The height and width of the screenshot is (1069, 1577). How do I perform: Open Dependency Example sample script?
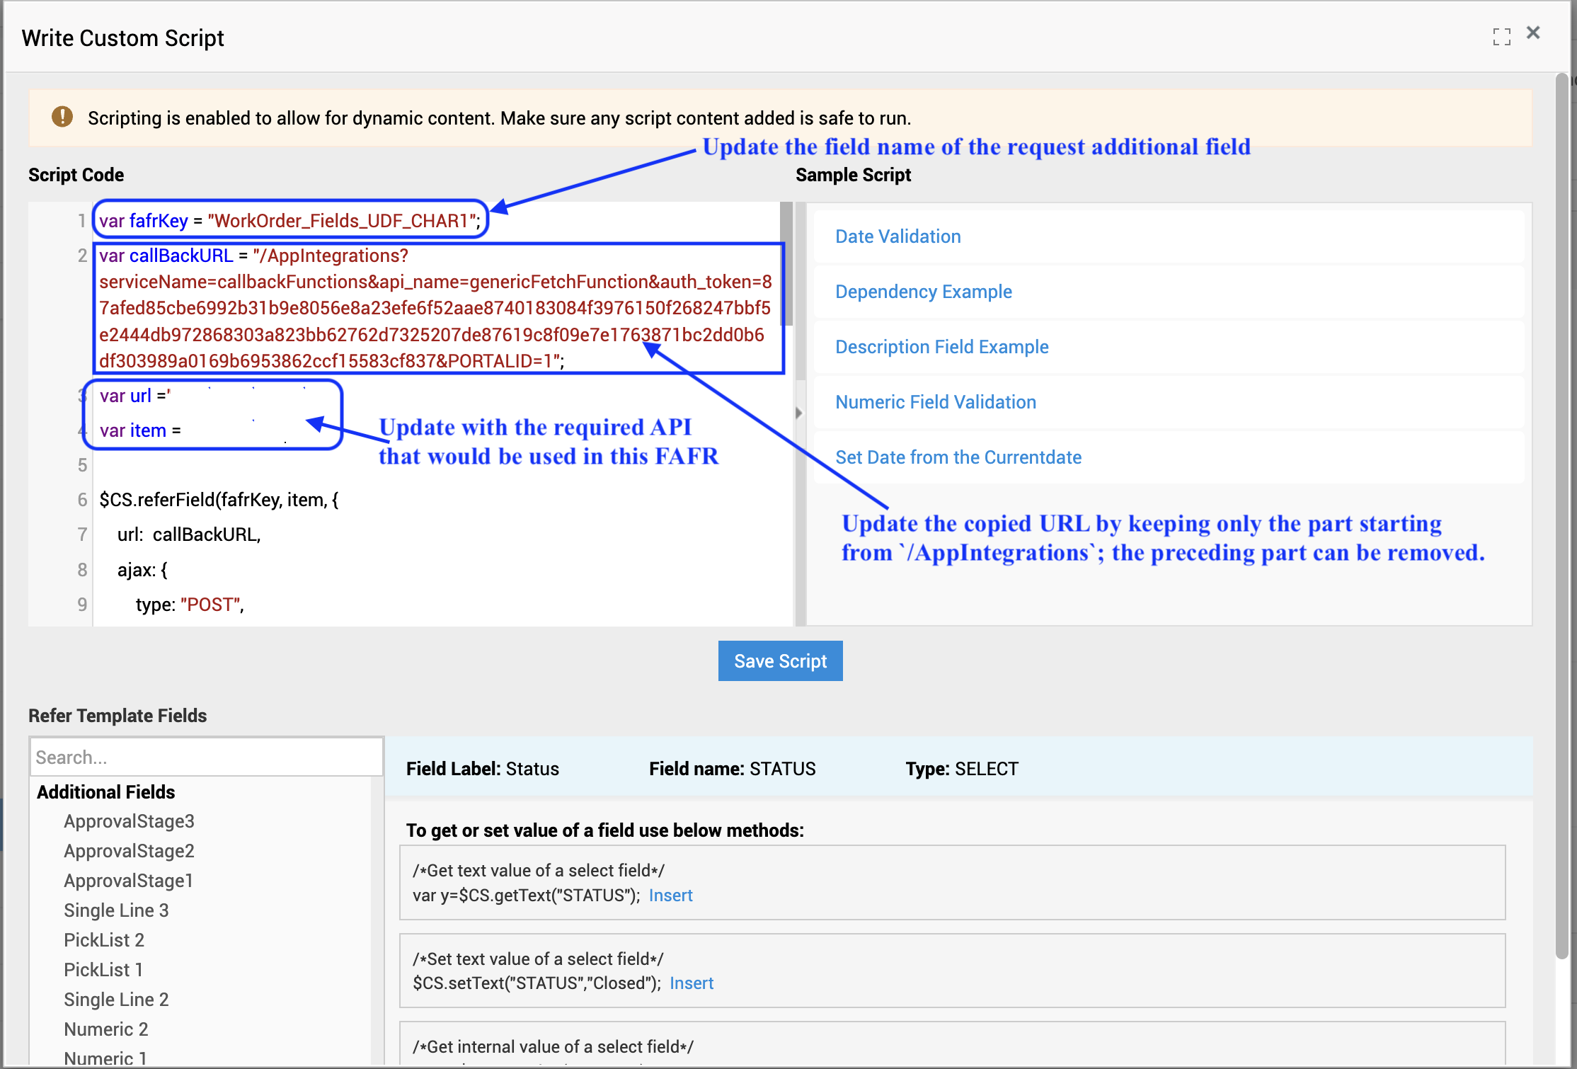point(923,292)
